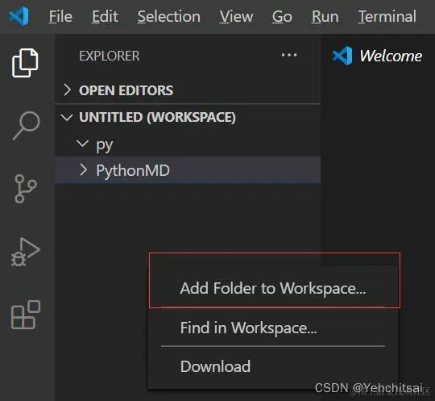
Task: Select the PythonMD folder name
Action: [x=133, y=170]
